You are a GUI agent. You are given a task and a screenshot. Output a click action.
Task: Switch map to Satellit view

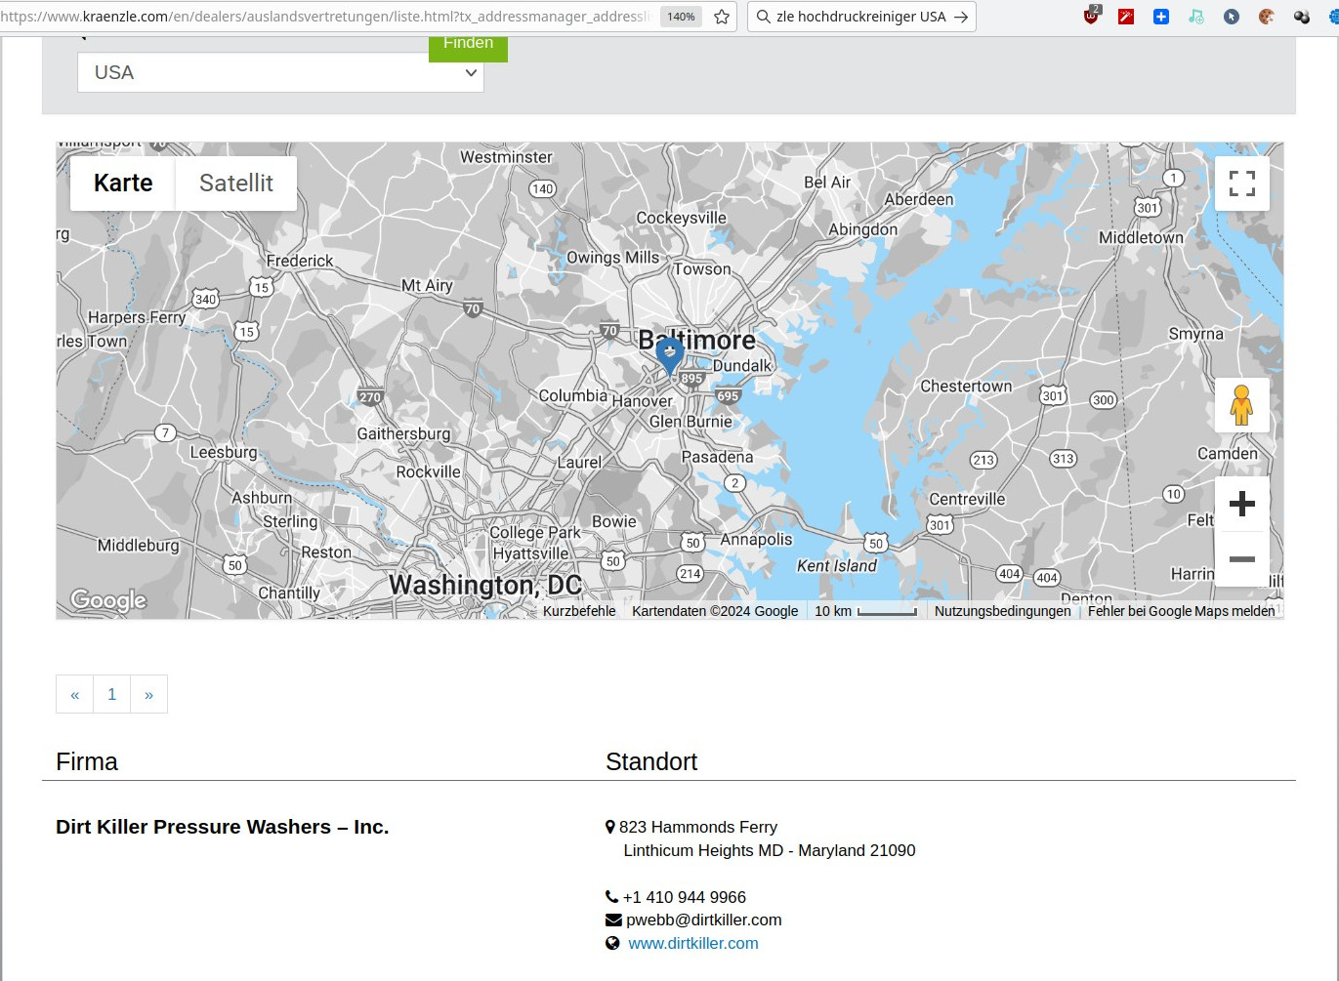pos(236,184)
